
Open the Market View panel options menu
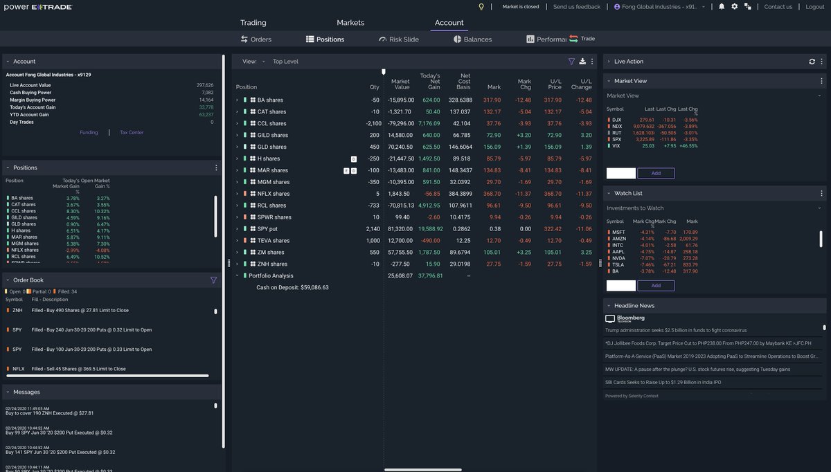pyautogui.click(x=822, y=81)
